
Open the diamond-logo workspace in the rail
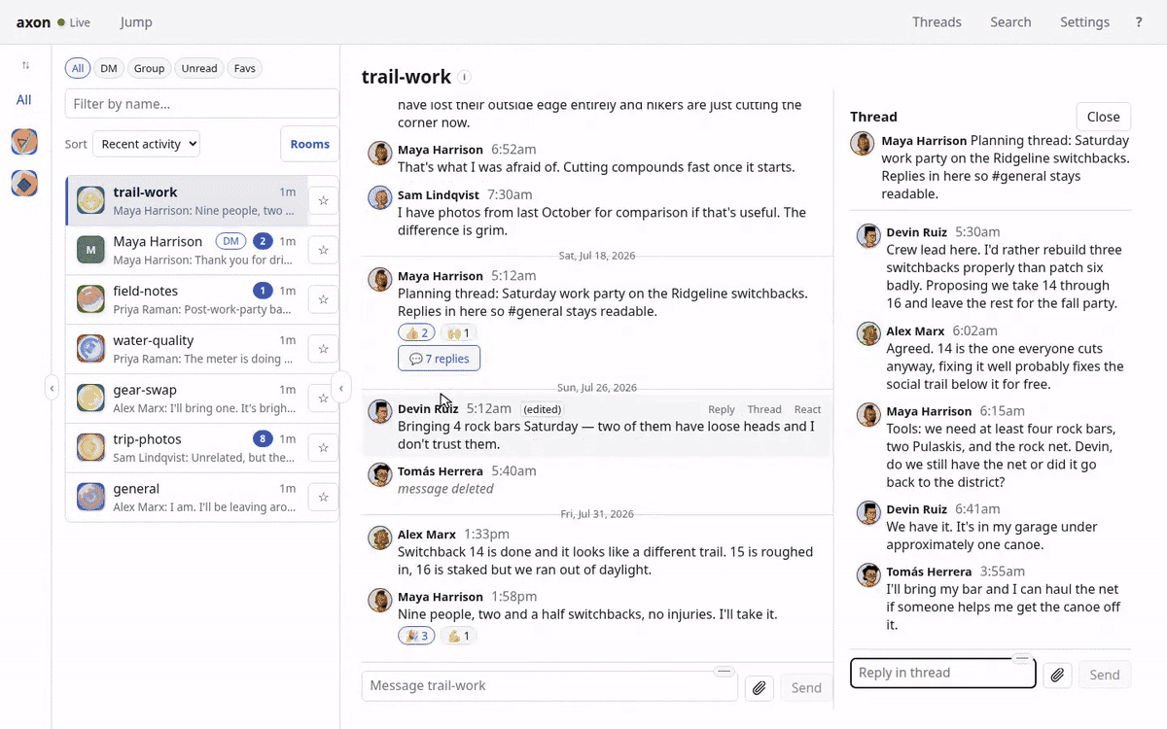click(x=24, y=183)
